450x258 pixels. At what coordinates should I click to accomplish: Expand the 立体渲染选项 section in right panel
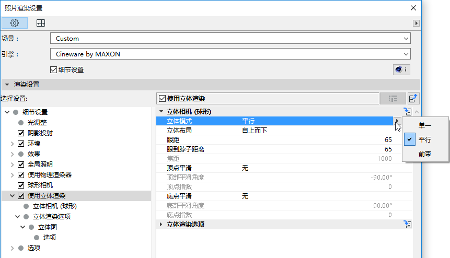click(161, 225)
